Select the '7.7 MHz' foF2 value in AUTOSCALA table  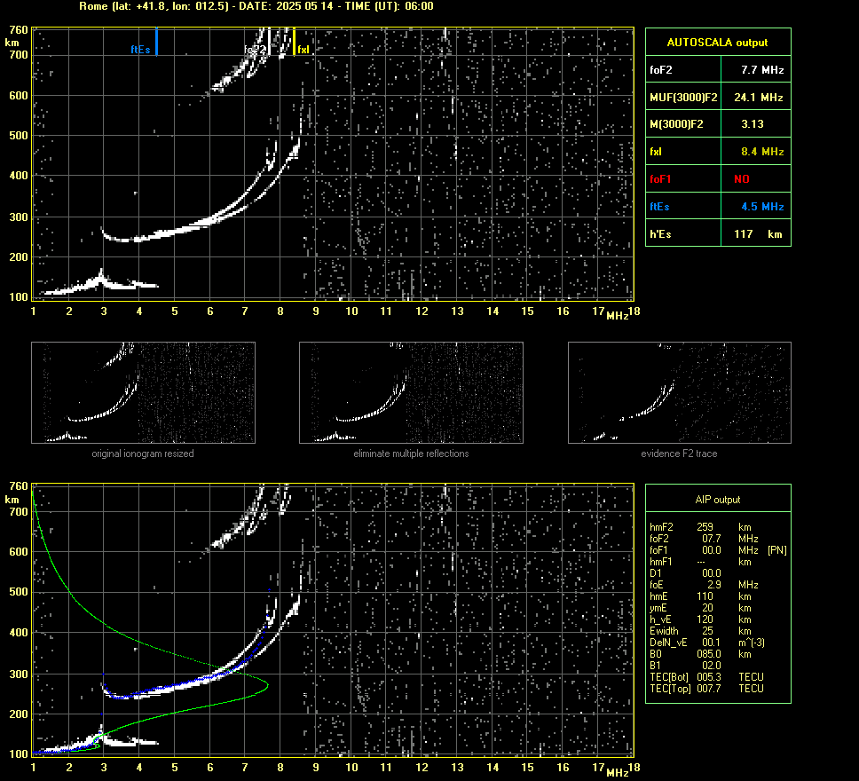click(762, 69)
